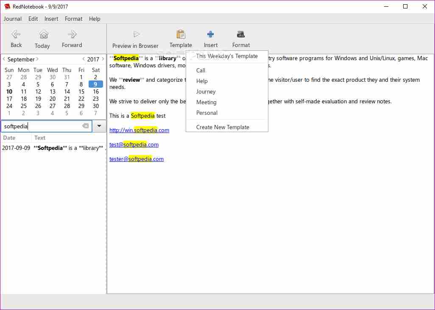Go to previous month arrow
This screenshot has height=310, width=435.
click(x=4, y=59)
